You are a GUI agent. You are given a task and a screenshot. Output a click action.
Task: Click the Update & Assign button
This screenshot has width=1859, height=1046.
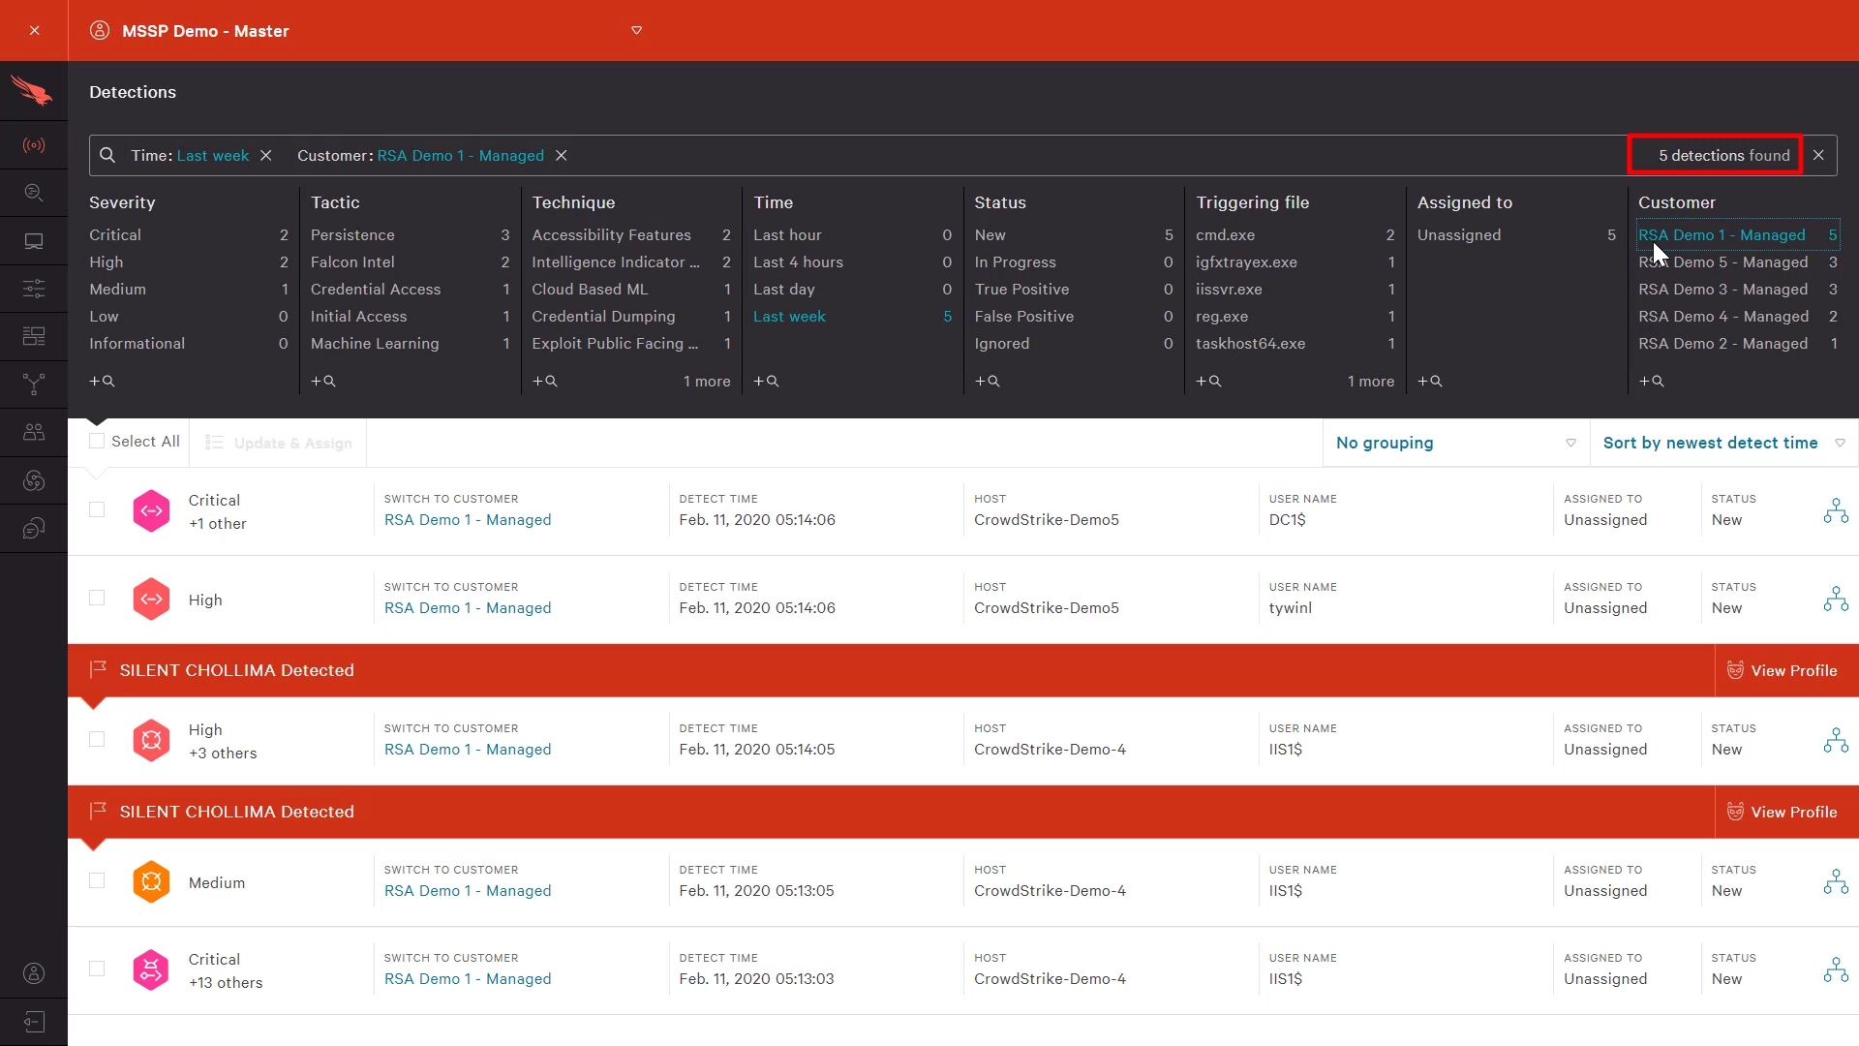(279, 443)
